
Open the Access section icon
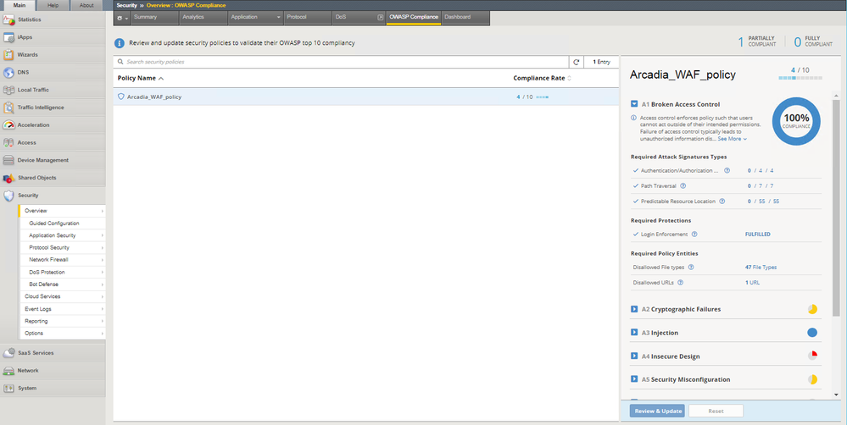(8, 142)
